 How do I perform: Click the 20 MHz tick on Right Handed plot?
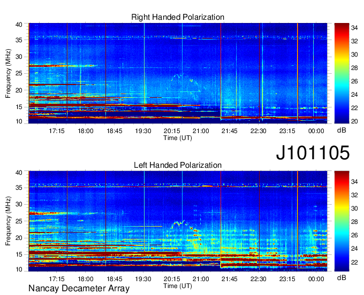pyautogui.click(x=19, y=90)
